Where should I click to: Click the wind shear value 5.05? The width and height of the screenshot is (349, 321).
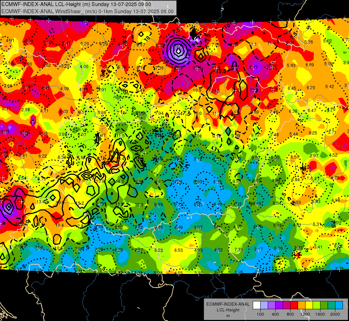tap(27, 87)
